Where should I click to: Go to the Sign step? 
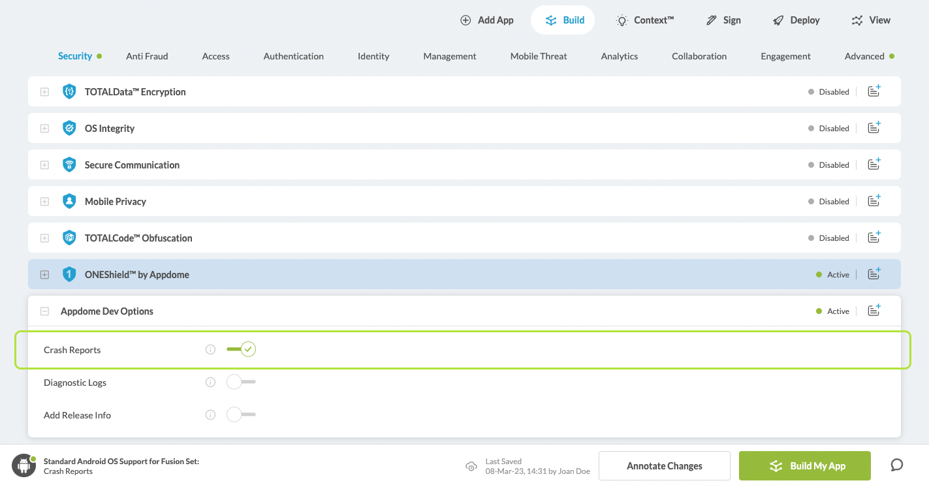coord(723,20)
